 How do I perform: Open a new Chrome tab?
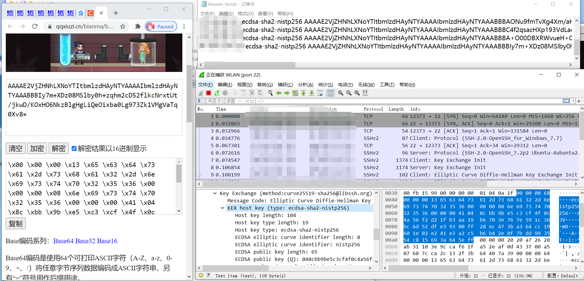(x=116, y=13)
